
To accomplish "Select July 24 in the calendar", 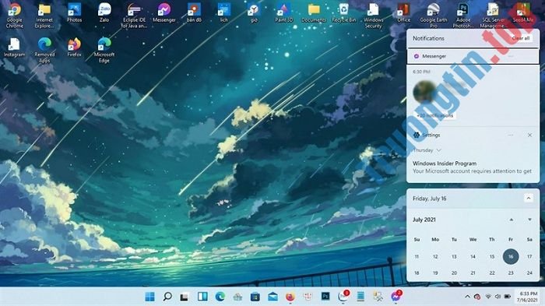I will click(529, 273).
